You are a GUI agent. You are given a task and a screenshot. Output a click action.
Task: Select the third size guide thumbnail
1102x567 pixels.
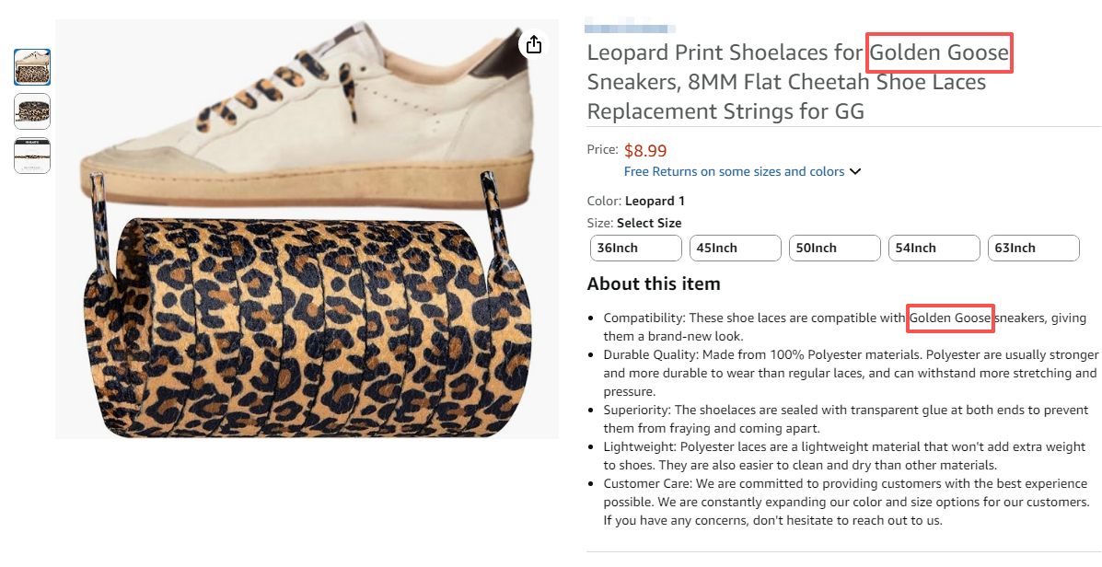(32, 156)
